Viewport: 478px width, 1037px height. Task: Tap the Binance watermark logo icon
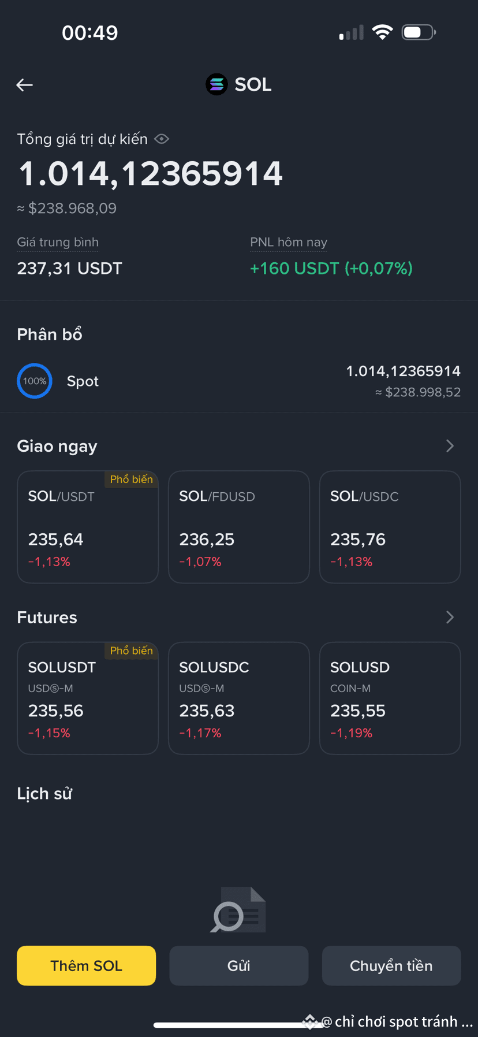[x=310, y=1021]
